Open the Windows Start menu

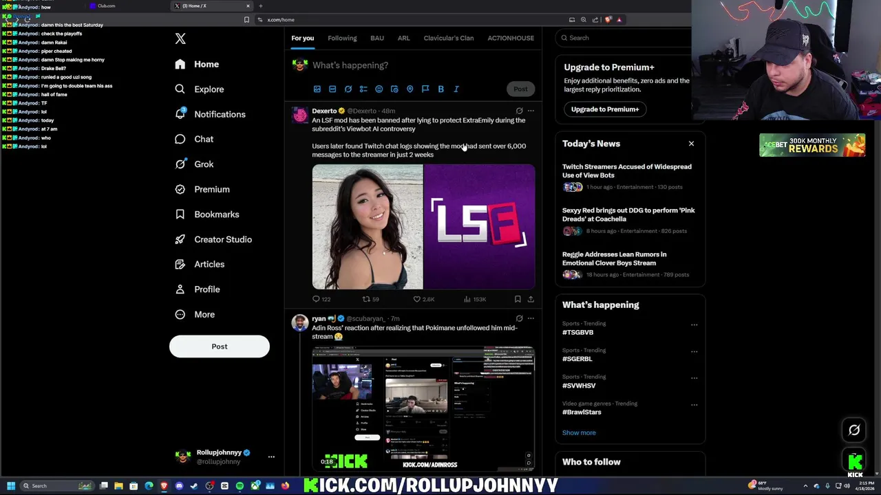[x=11, y=486]
